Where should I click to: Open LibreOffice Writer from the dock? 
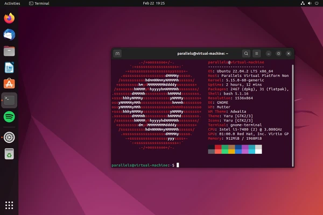click(9, 68)
